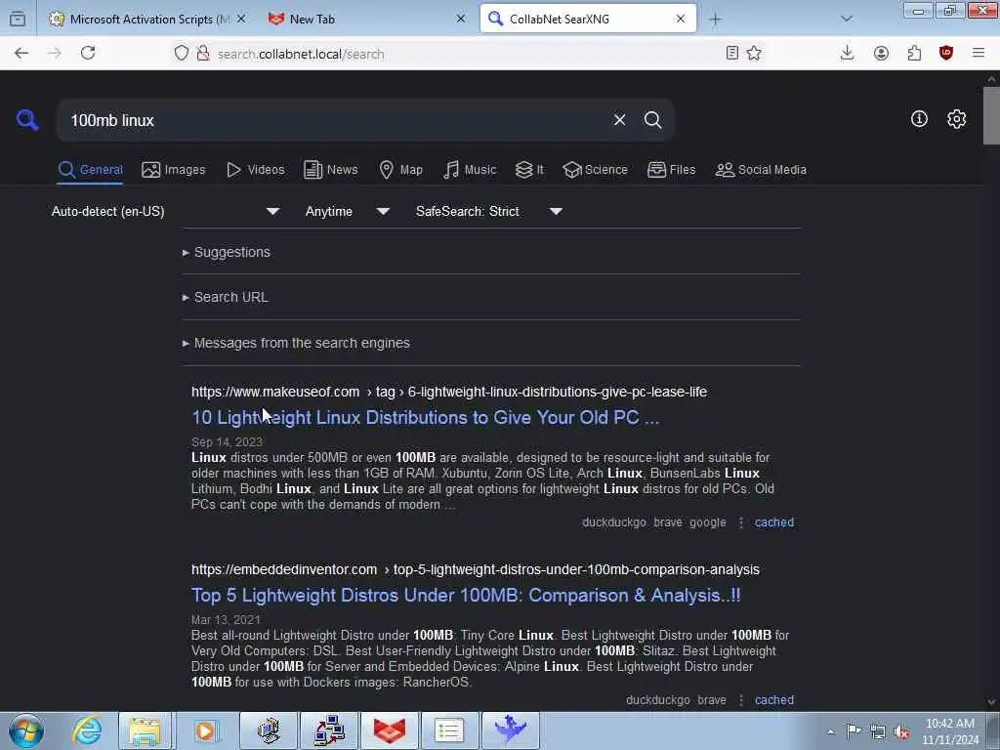The image size is (1000, 750).
Task: Click the uBlock Origin icon
Action: pos(946,54)
